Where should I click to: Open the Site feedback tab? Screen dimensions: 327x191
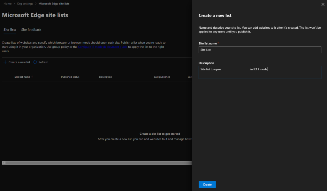31,30
